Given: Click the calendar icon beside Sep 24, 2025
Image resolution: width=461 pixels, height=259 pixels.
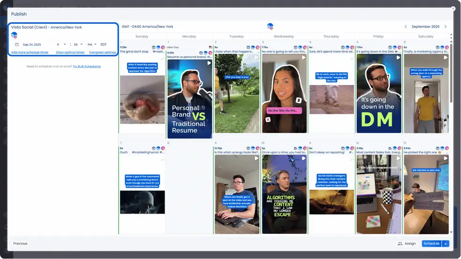Looking at the screenshot, I should (x=17, y=44).
